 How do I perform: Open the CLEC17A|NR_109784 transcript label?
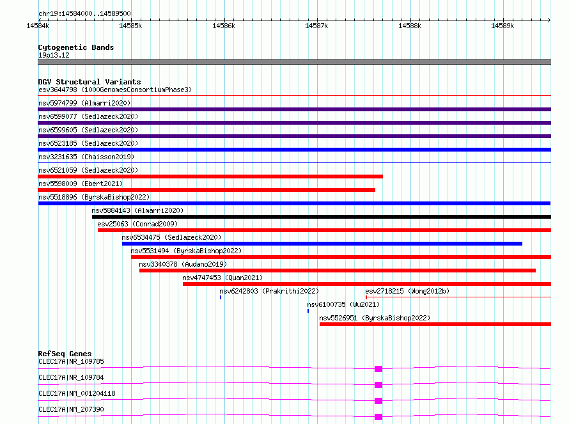pos(71,377)
